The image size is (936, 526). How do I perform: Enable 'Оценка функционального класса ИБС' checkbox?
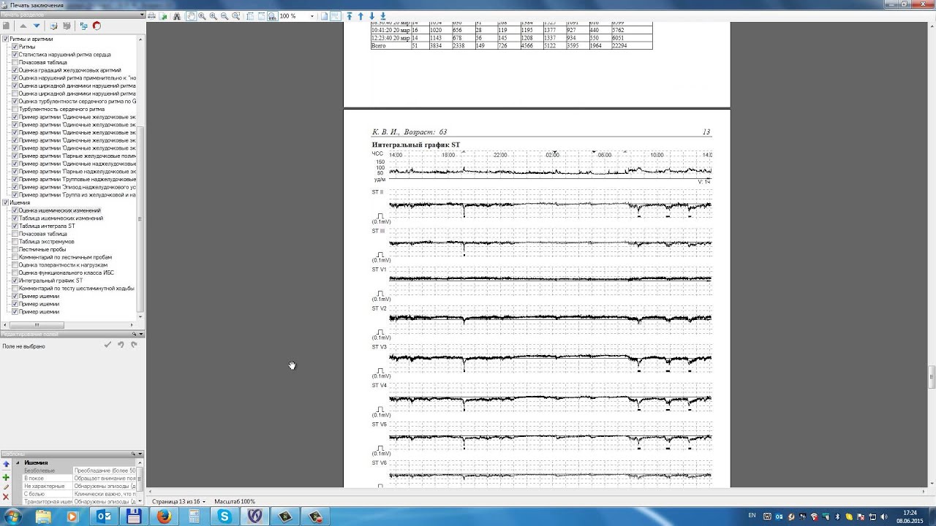(15, 272)
